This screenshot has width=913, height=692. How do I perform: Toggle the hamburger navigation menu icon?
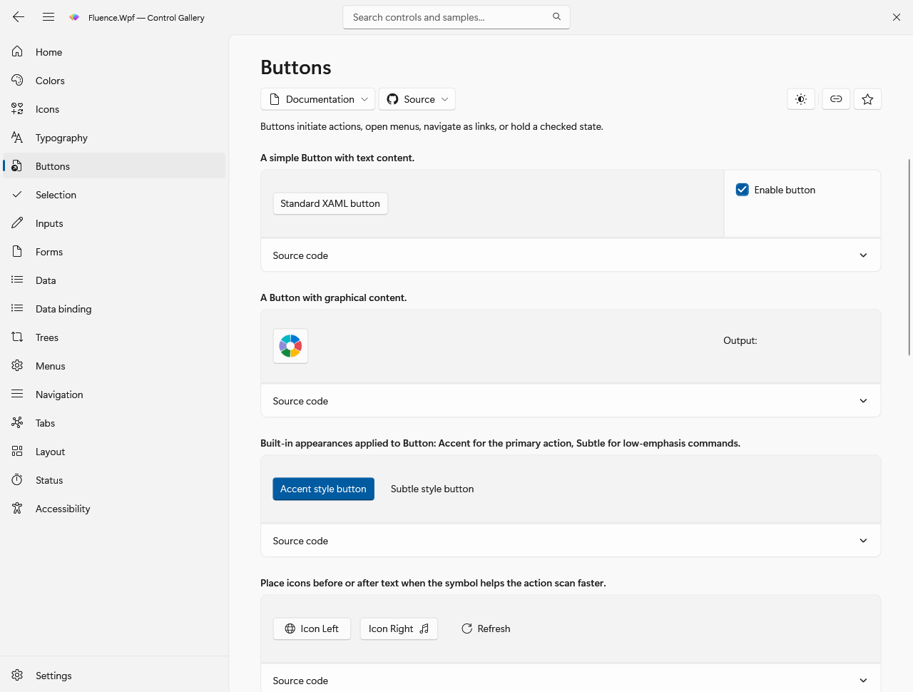49,17
